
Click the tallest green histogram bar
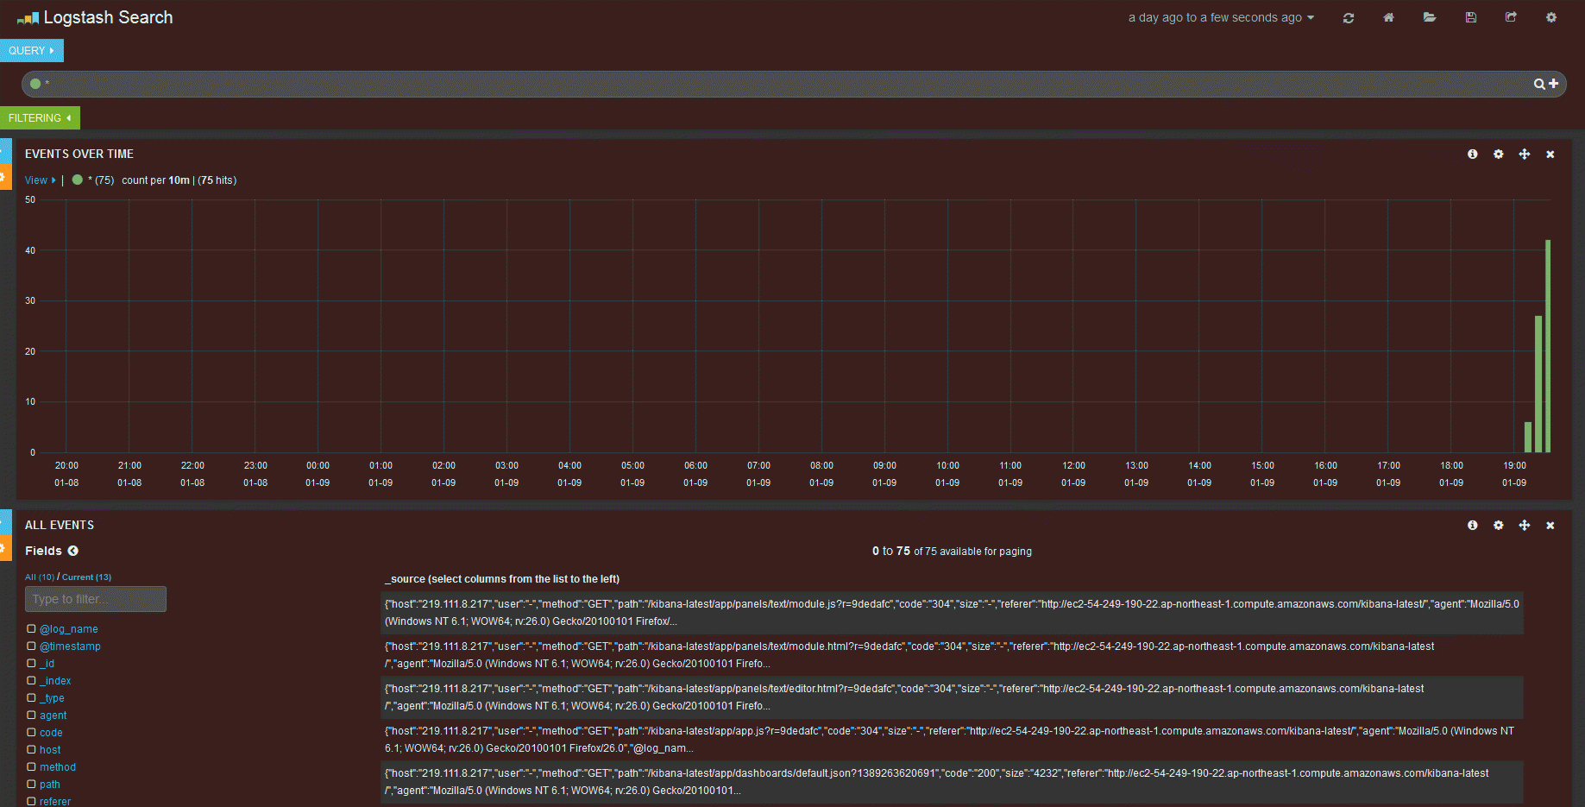[1548, 346]
